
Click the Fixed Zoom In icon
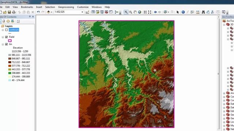coord(145,12)
